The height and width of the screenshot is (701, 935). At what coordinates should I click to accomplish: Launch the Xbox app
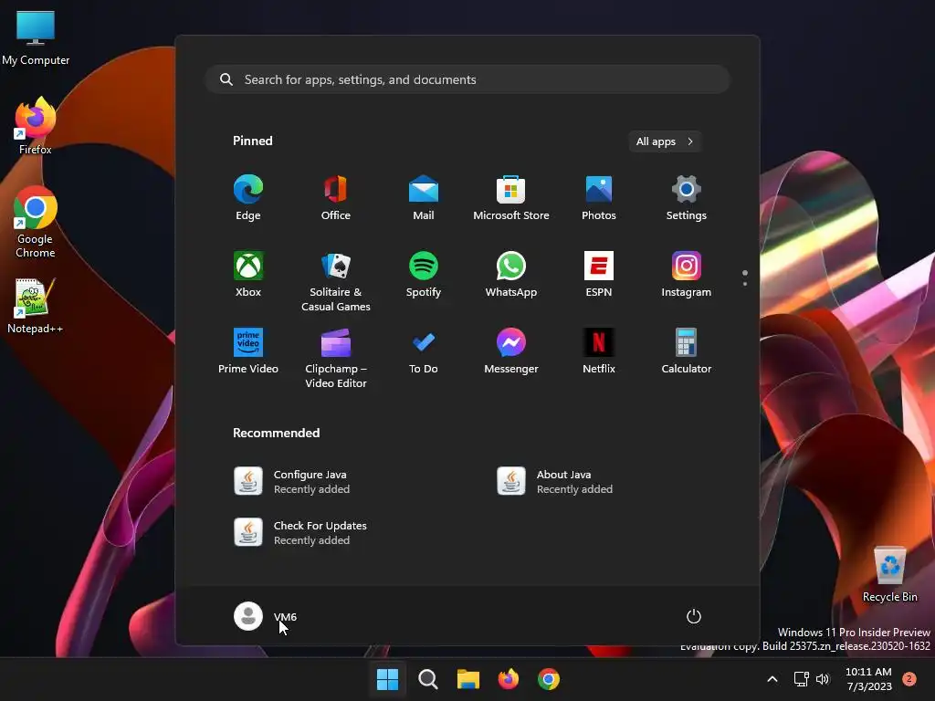[248, 274]
